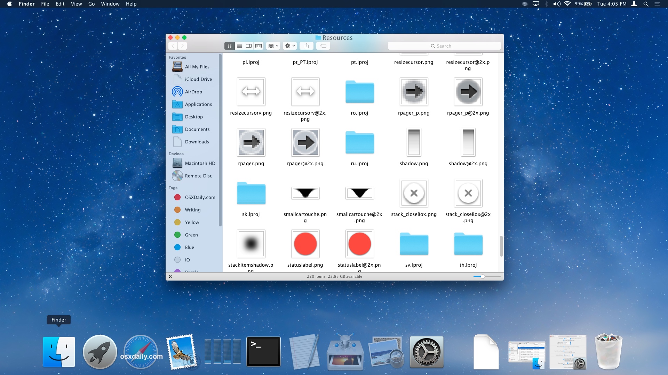
Task: Click the forward navigation button
Action: [x=183, y=45]
